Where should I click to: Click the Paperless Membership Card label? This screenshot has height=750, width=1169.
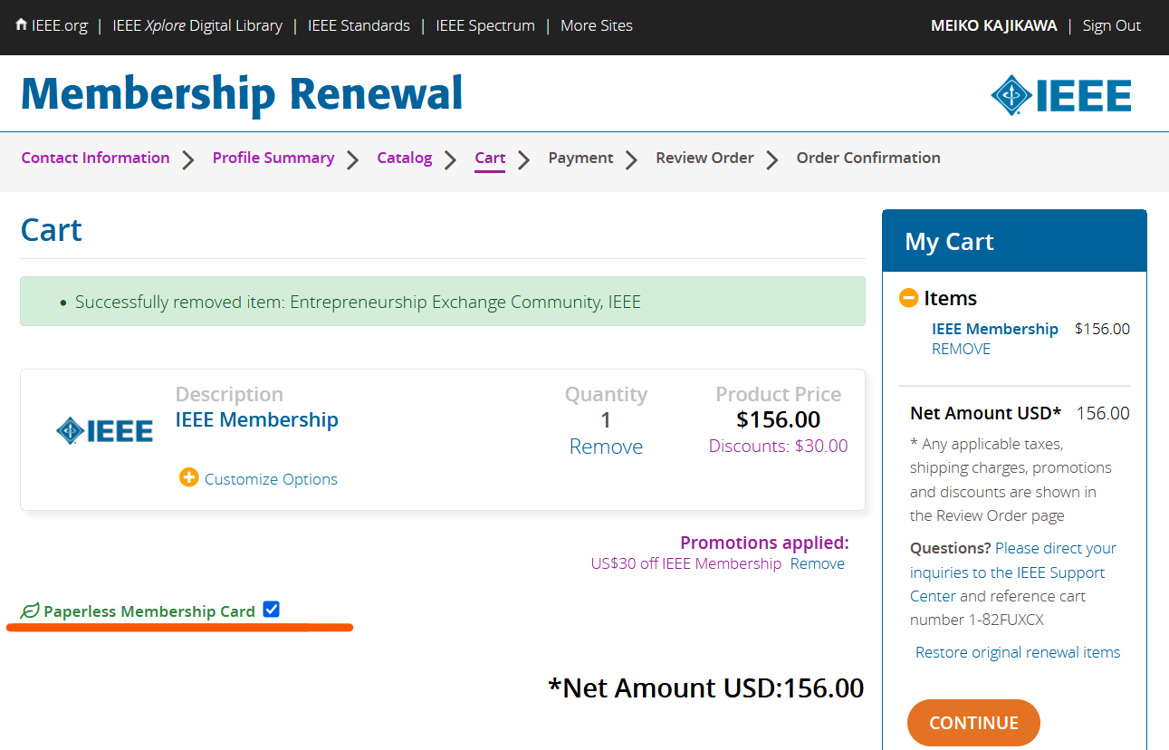click(x=149, y=611)
